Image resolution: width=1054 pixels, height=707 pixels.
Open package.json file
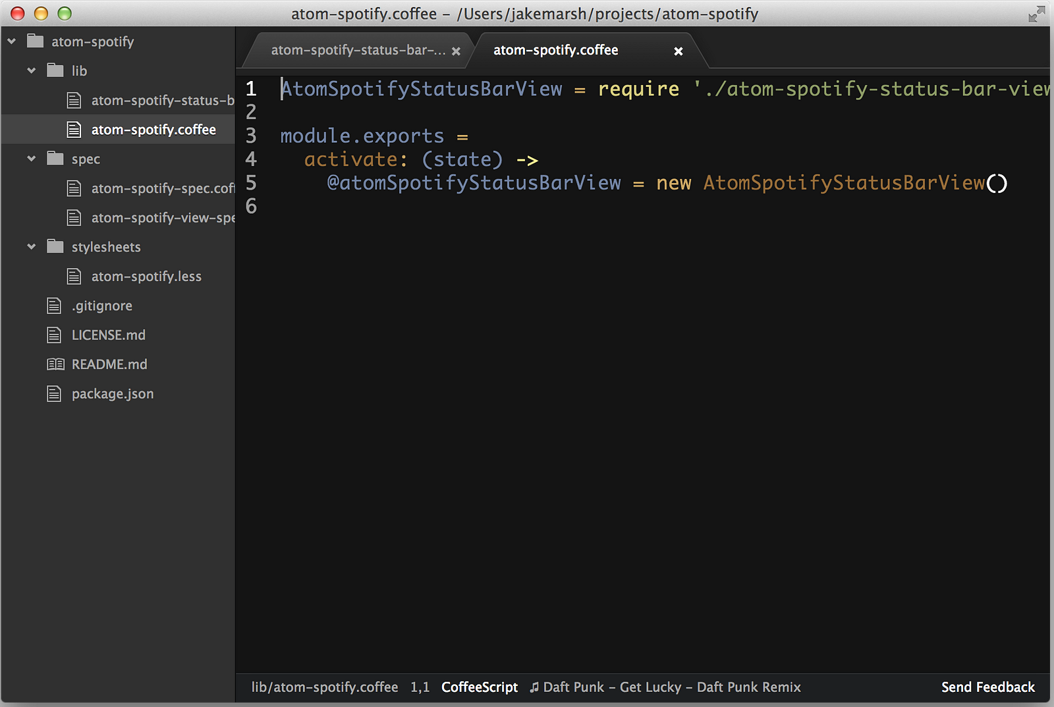(113, 394)
